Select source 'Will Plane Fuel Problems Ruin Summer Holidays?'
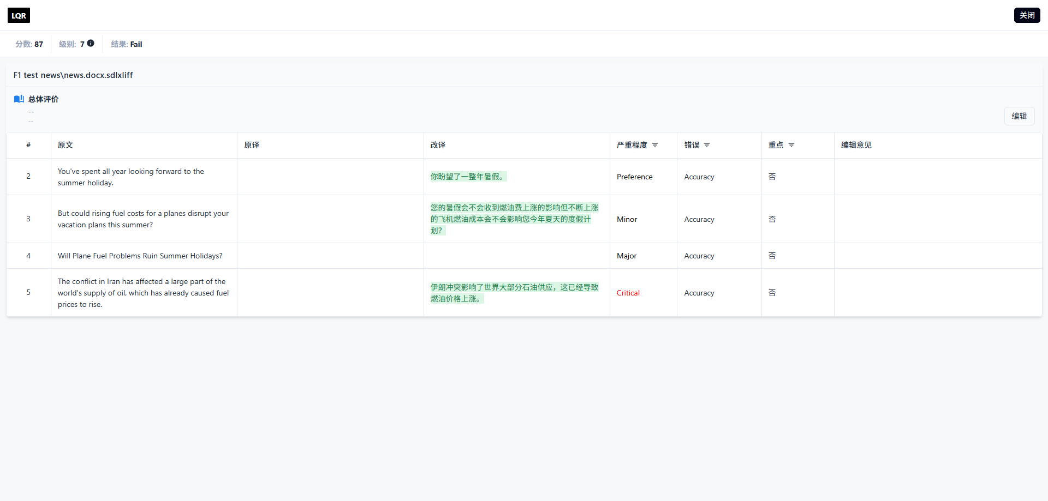Image resolution: width=1048 pixels, height=501 pixels. click(x=140, y=256)
